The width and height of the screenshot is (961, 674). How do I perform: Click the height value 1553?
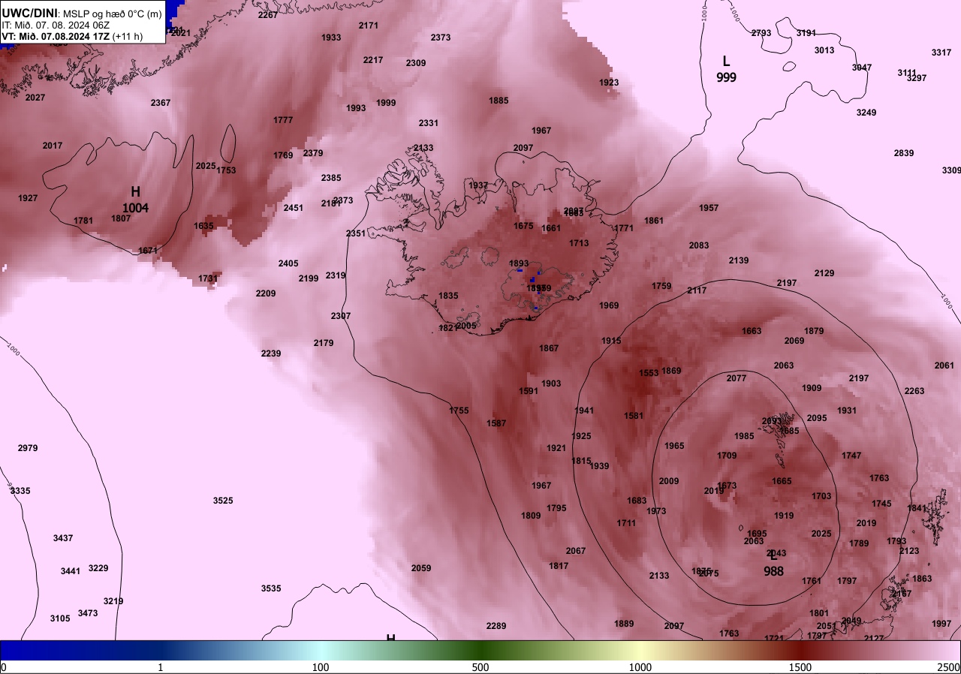(649, 373)
